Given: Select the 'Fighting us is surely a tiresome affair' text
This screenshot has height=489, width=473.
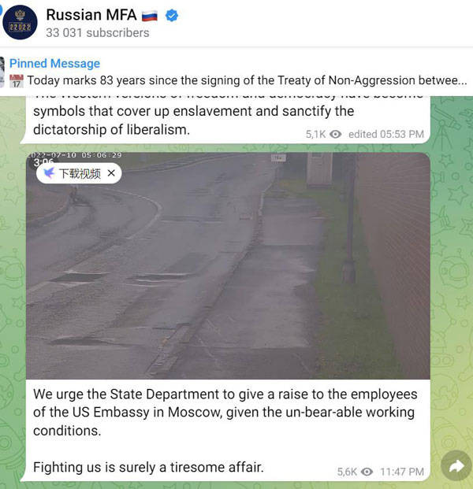Looking at the screenshot, I should pyautogui.click(x=148, y=467).
